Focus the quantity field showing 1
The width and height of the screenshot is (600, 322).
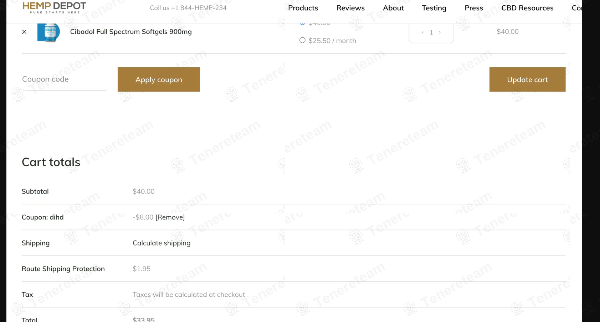431,32
